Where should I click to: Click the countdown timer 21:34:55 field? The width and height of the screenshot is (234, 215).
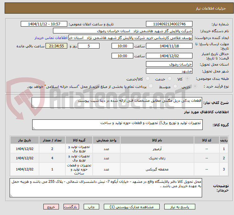[56, 46]
